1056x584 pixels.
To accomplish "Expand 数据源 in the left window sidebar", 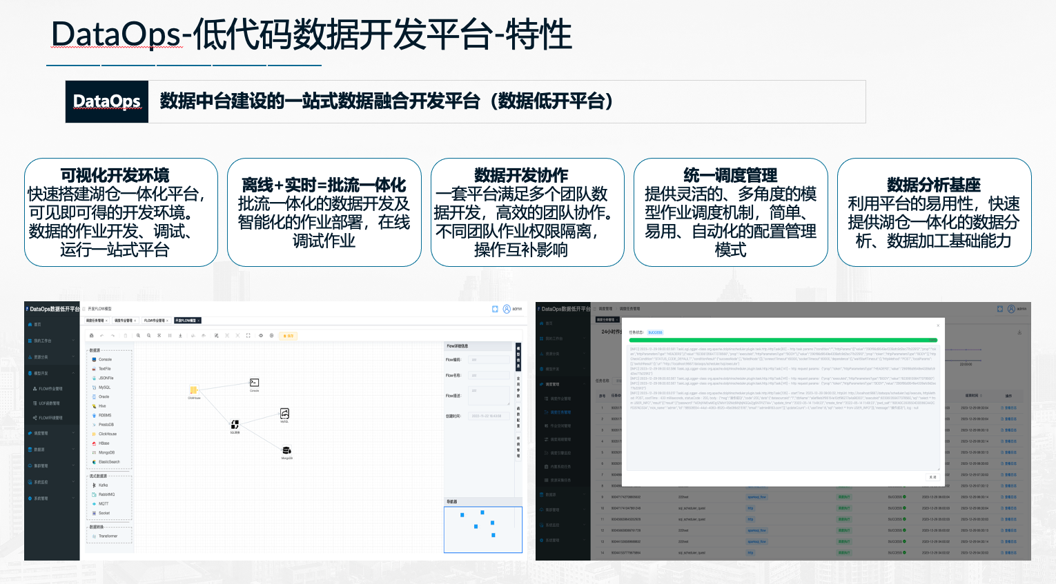I will pyautogui.click(x=52, y=450).
